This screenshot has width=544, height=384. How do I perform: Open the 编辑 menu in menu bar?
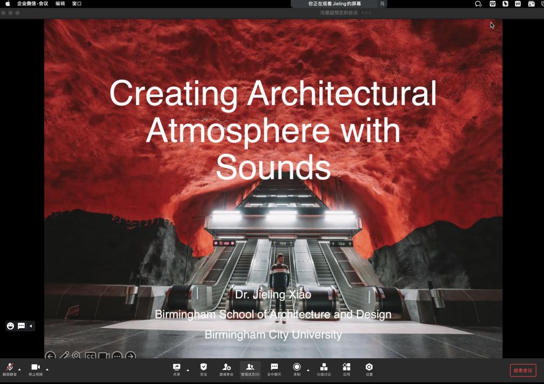(60, 4)
